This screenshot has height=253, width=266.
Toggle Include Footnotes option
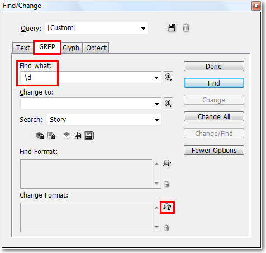[x=89, y=135]
